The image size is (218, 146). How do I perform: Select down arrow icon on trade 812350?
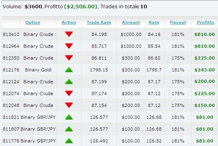pos(69,58)
